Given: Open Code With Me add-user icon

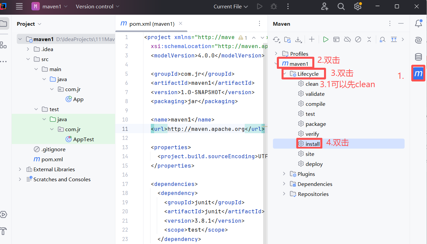Looking at the screenshot, I should coord(325,6).
